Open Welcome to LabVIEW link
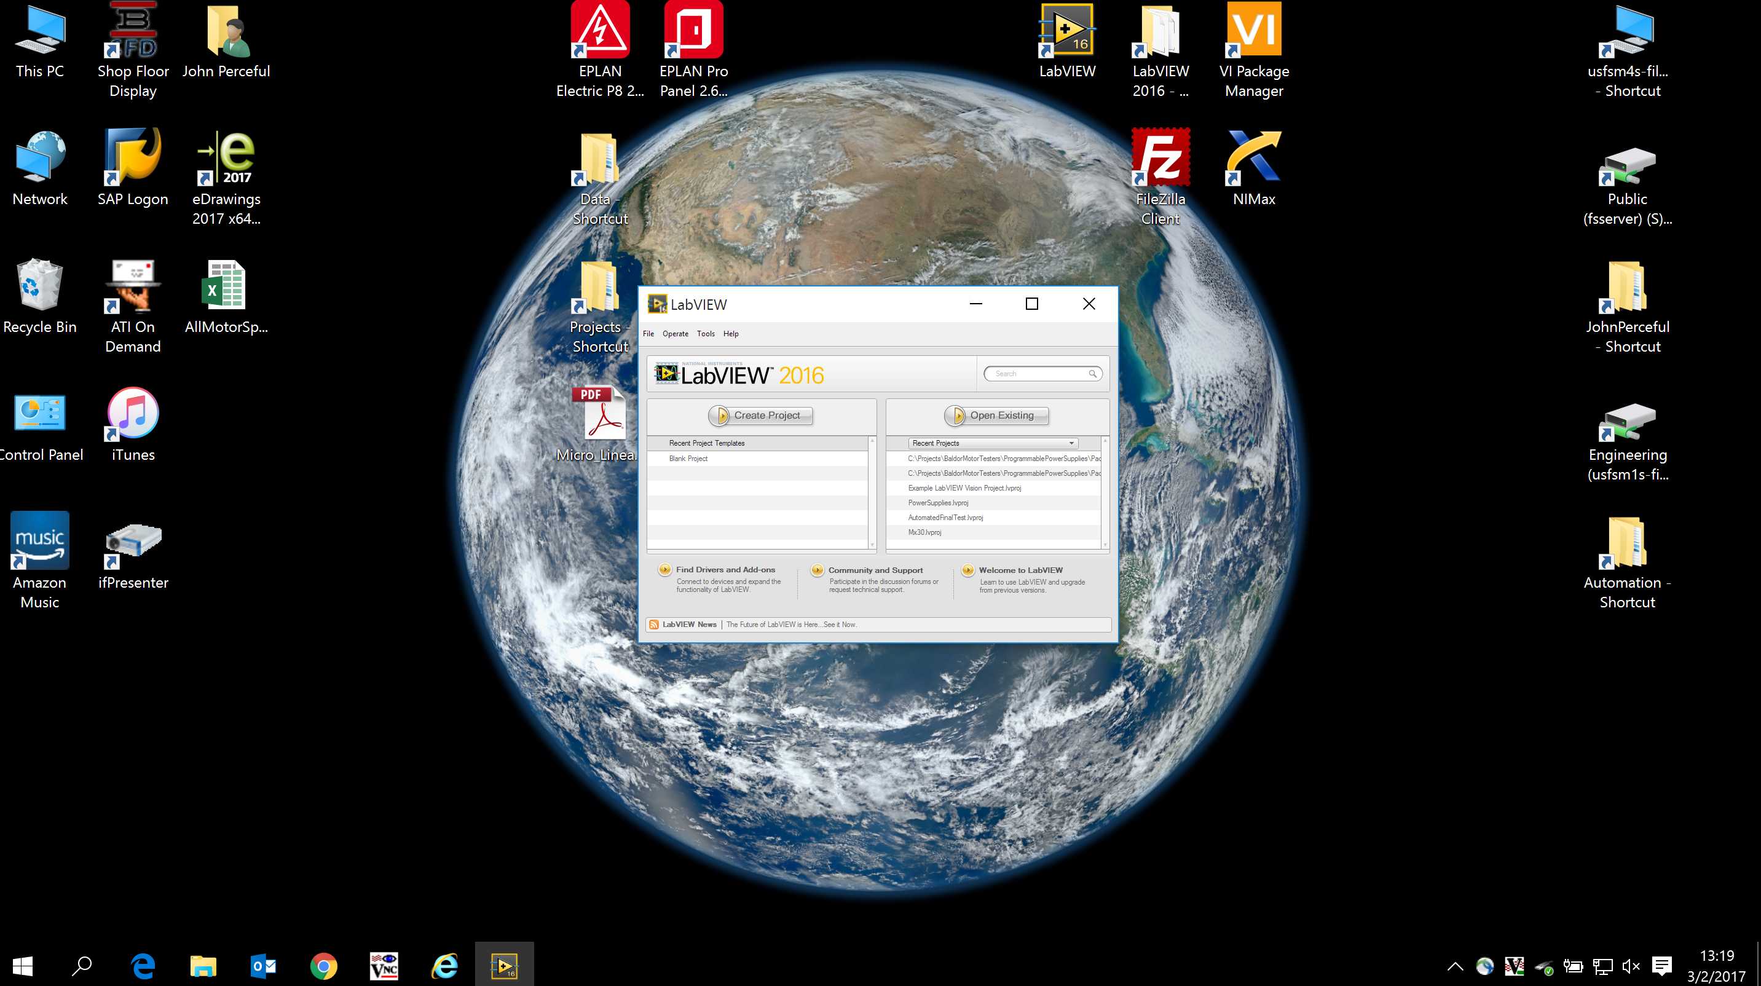Image resolution: width=1761 pixels, height=986 pixels. tap(1020, 570)
